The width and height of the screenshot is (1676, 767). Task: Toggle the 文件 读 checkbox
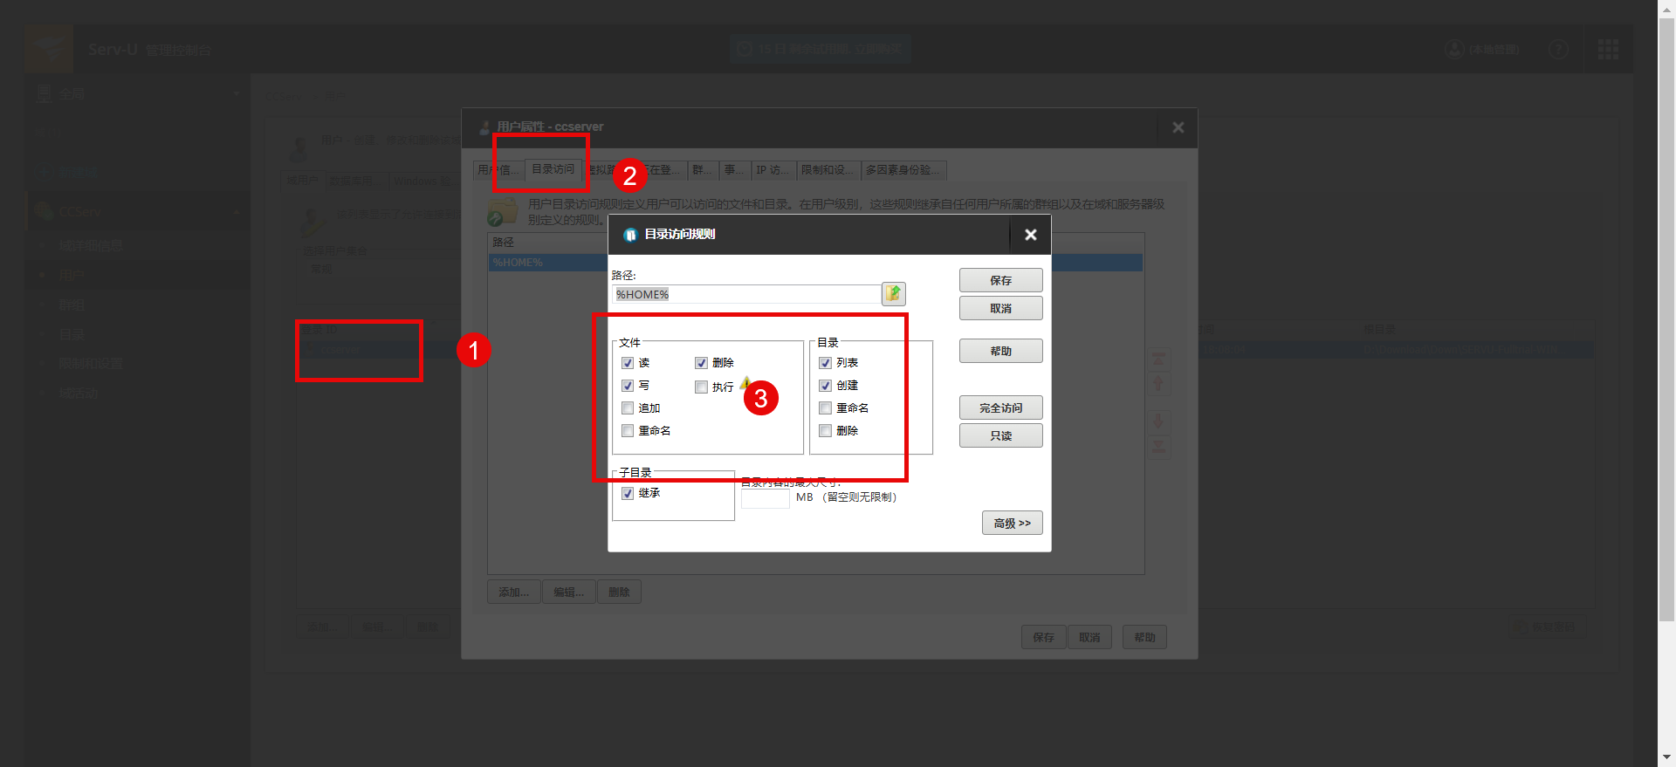(628, 363)
